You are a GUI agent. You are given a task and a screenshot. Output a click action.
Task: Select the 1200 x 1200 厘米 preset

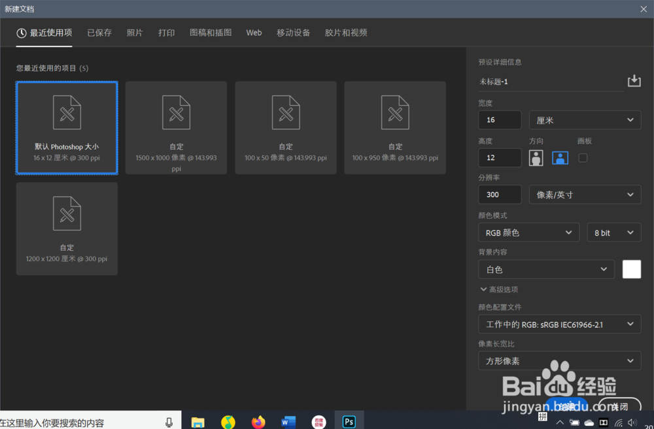(x=67, y=229)
